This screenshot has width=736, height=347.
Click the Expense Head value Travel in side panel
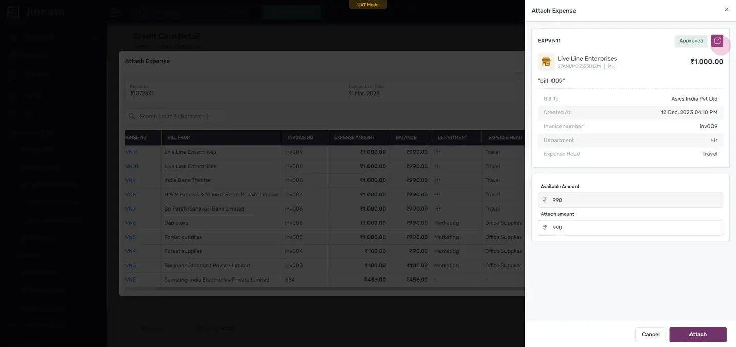tap(710, 154)
